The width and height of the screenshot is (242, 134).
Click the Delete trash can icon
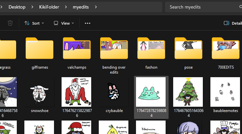pyautogui.click(x=10, y=23)
